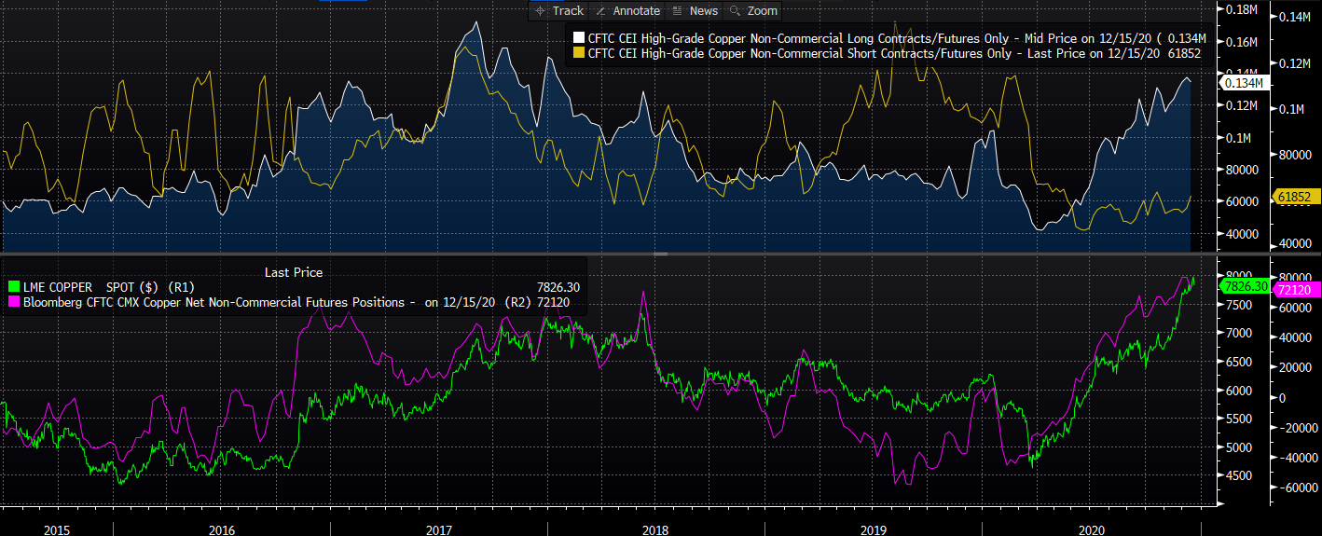Activate the Zoom tool
This screenshot has width=1322, height=536.
[752, 10]
